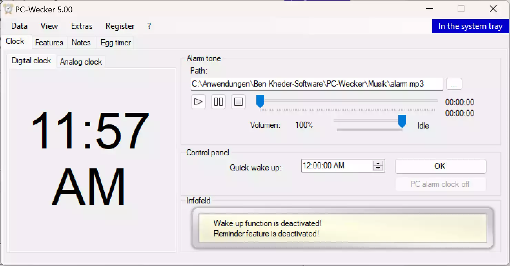The width and height of the screenshot is (510, 266).
Task: Switch to the Features tab
Action: (49, 43)
